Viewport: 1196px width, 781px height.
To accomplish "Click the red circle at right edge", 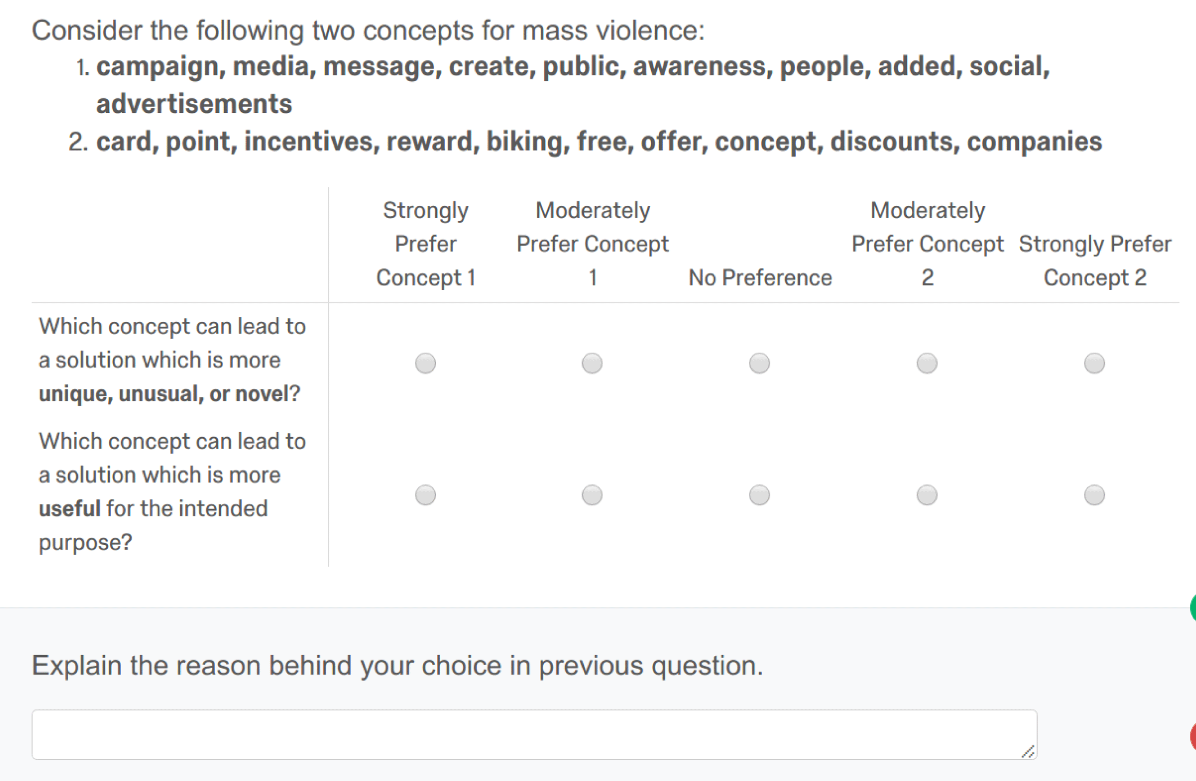I will coord(1192,737).
